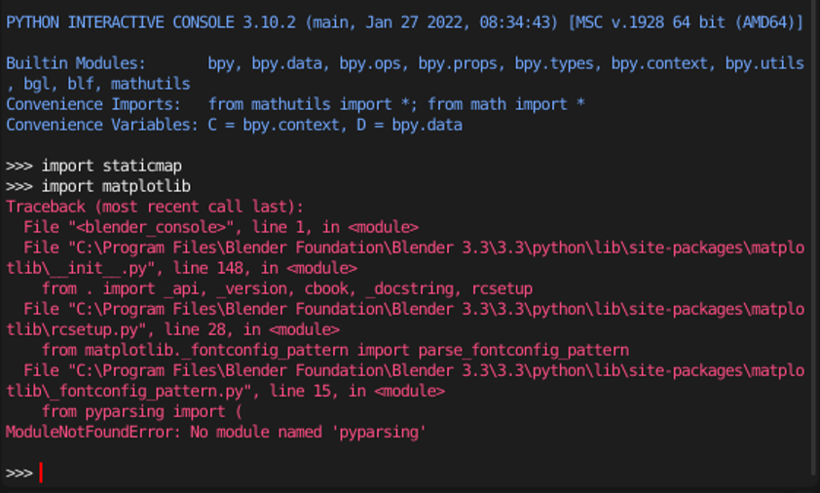The width and height of the screenshot is (820, 493).
Task: Click the empty console prompt input line
Action: coord(408,474)
